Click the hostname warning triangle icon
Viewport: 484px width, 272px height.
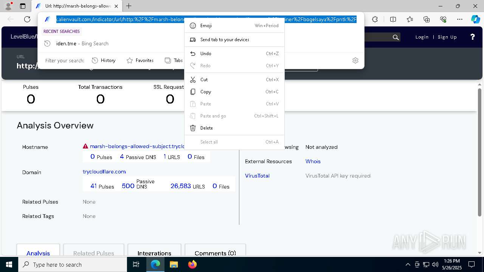pos(85,146)
